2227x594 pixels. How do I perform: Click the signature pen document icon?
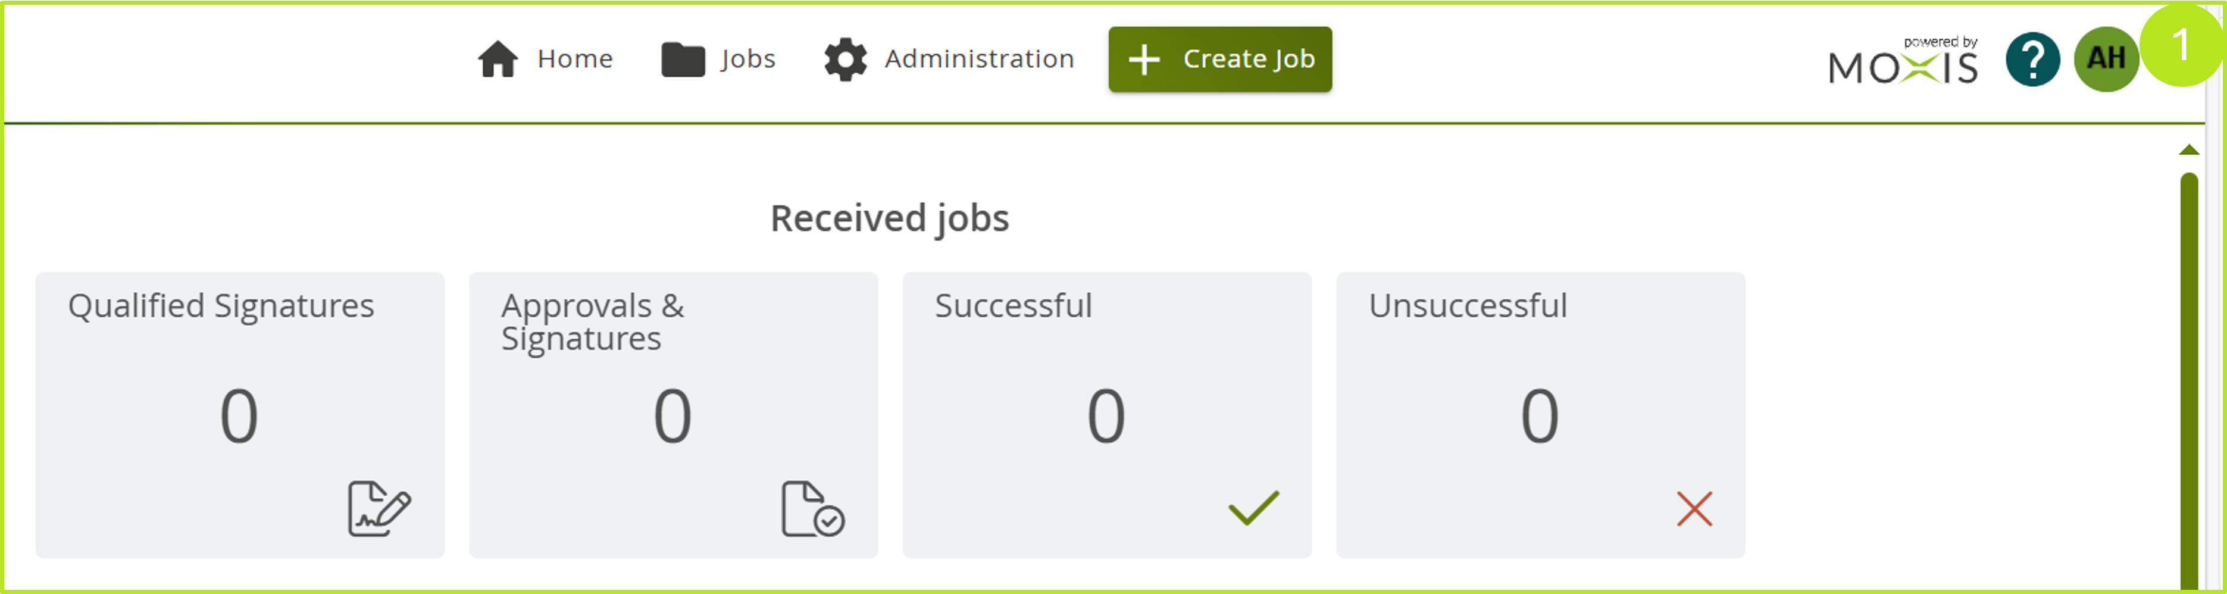tap(379, 508)
